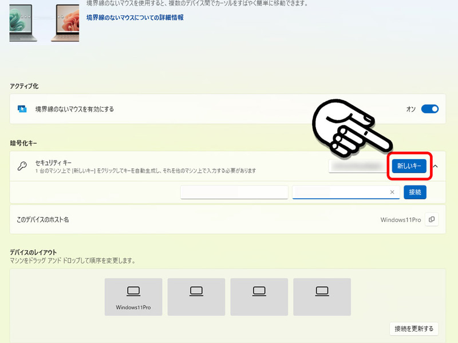Screen dimensions: 458x343
Task: Click the rightmost empty monitor slot
Action: pos(322,297)
